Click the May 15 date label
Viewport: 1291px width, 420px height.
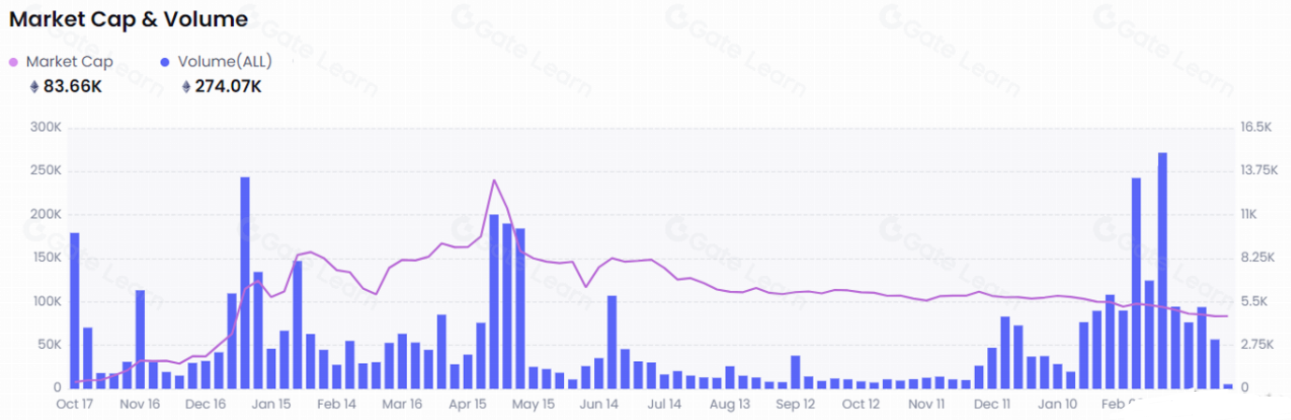click(x=534, y=405)
